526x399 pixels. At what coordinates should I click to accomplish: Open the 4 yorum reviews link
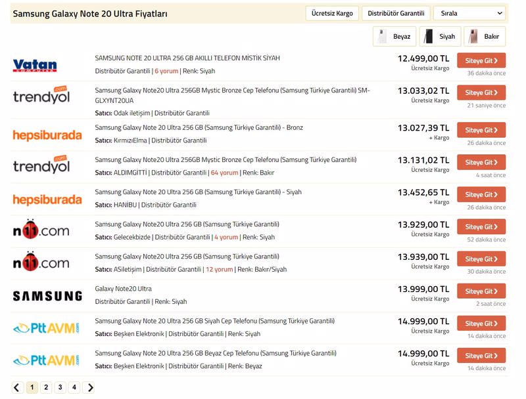pyautogui.click(x=226, y=237)
